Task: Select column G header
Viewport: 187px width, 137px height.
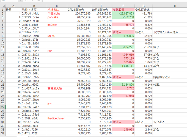Action: [144, 6]
